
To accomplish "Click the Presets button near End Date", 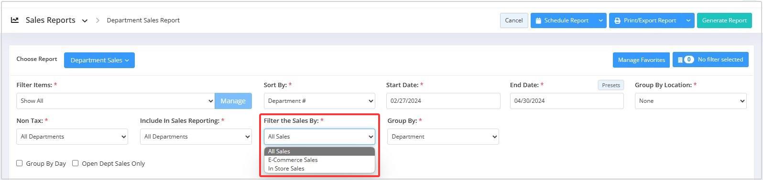I will pyautogui.click(x=611, y=85).
